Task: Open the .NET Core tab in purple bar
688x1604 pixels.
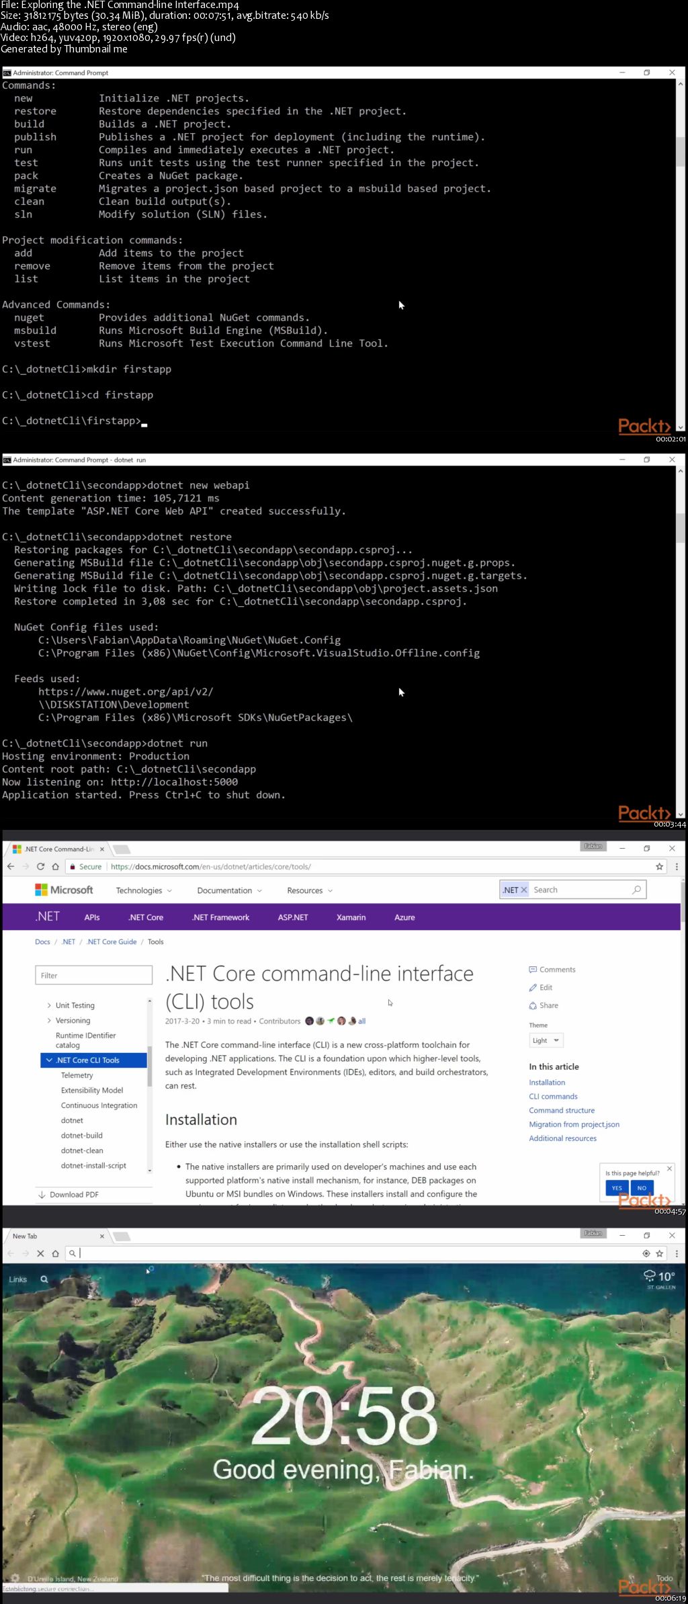Action: [x=146, y=917]
